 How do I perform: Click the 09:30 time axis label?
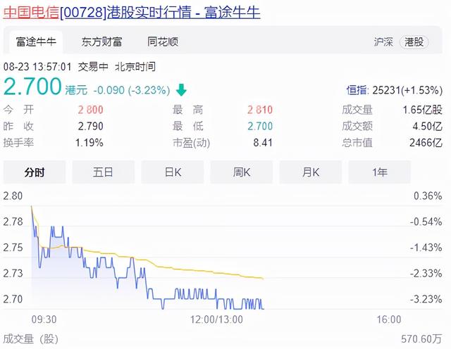[x=44, y=319]
